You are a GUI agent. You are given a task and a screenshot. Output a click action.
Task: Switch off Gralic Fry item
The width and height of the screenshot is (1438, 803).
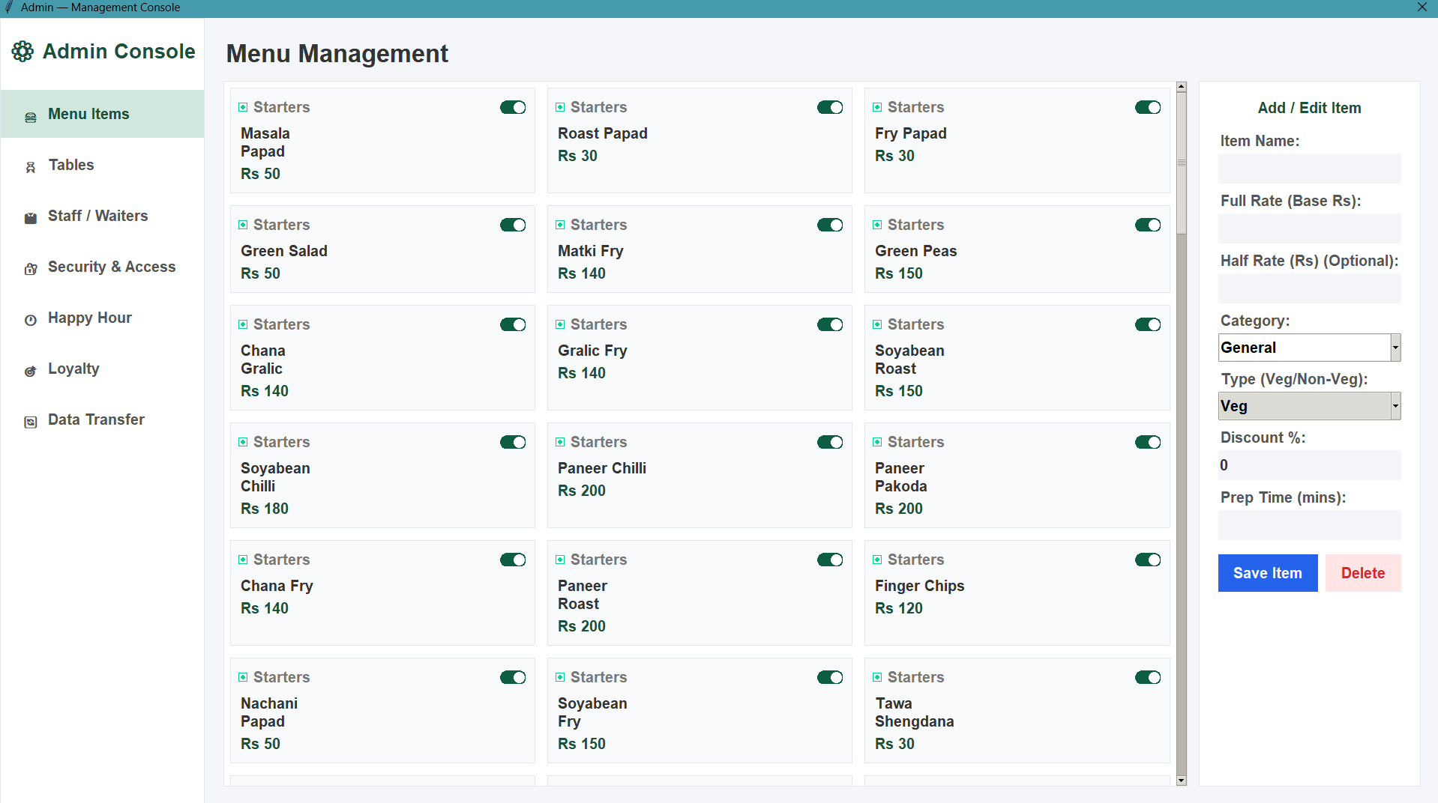(830, 324)
